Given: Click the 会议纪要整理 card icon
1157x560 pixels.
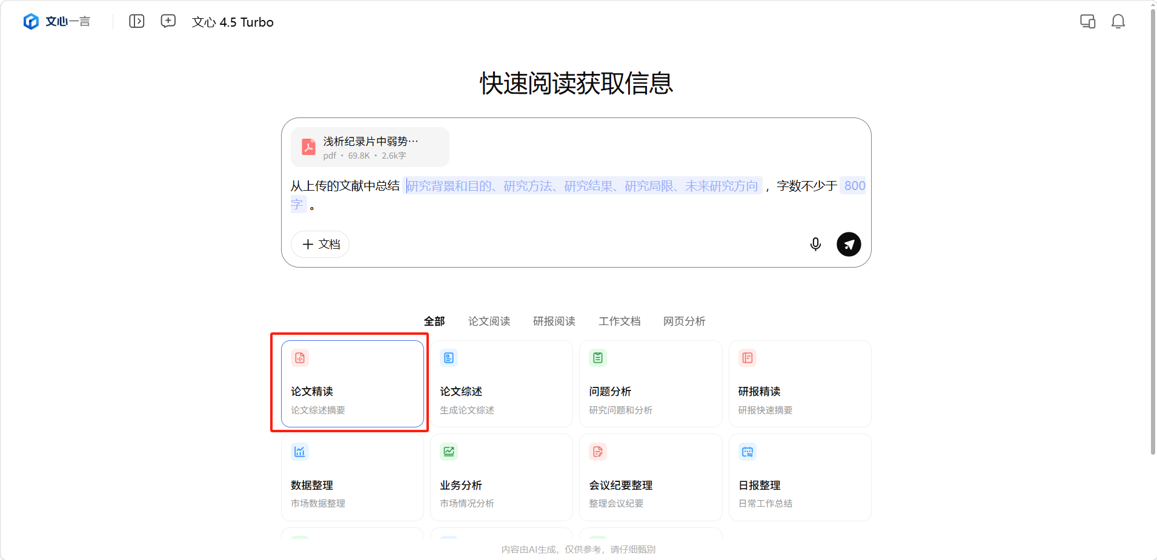Looking at the screenshot, I should [x=598, y=452].
